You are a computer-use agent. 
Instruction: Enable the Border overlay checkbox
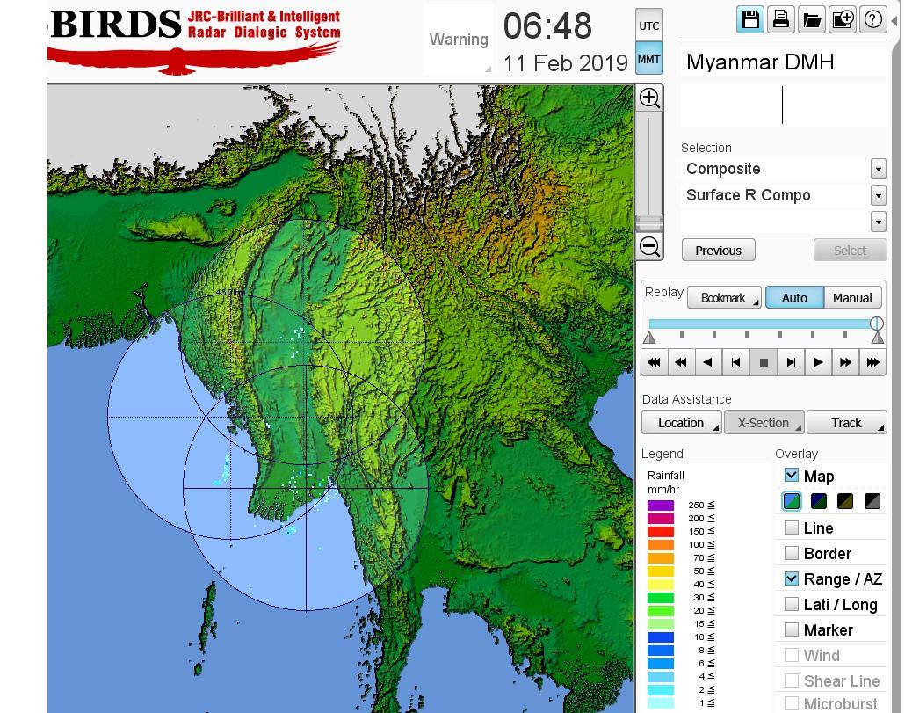coord(792,553)
